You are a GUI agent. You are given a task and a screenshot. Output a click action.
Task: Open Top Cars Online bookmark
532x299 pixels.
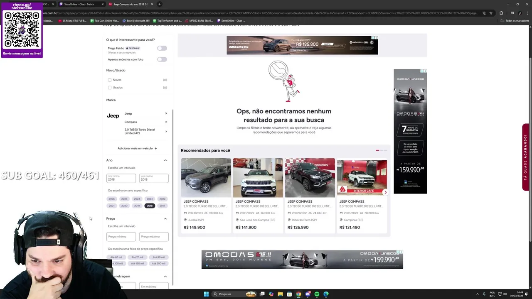tap(104, 21)
